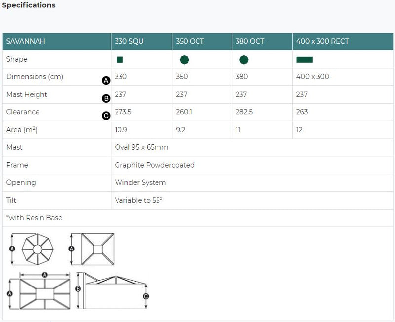Click the Area (m²) row label
395x322 pixels.
coord(22,130)
